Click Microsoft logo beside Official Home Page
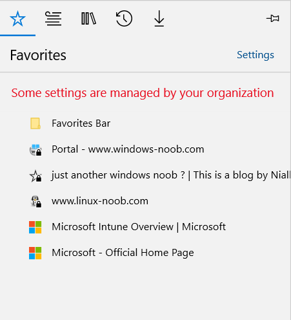 (35, 253)
